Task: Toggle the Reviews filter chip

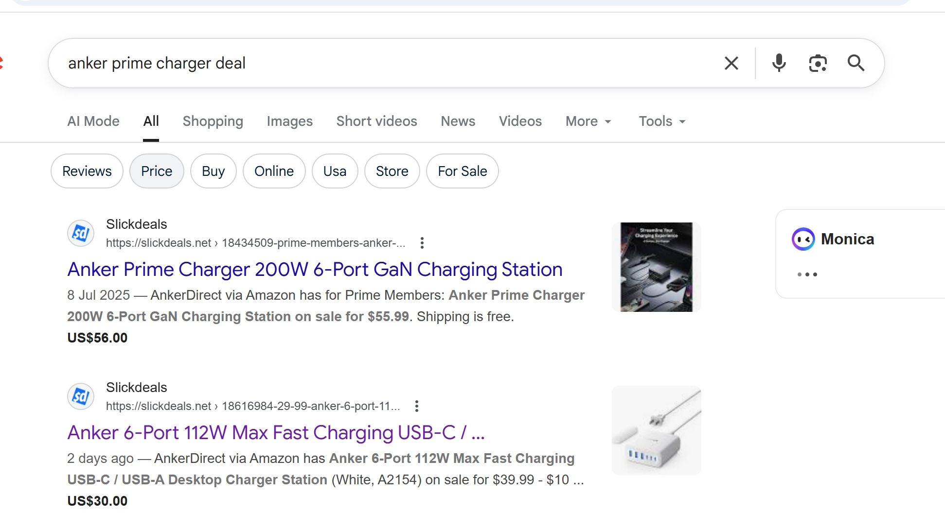Action: (87, 171)
